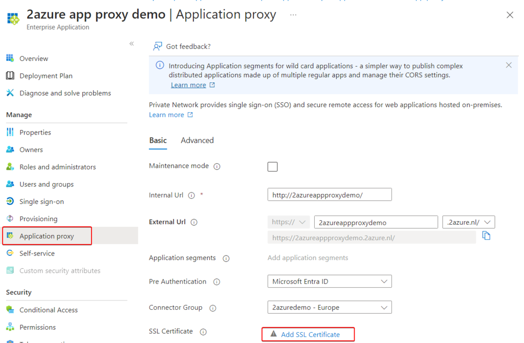
Task: Click the info icon beside Application segments
Action: (x=226, y=259)
